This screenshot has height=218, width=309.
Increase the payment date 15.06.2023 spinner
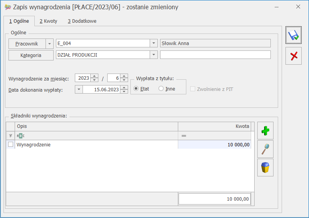point(124,87)
